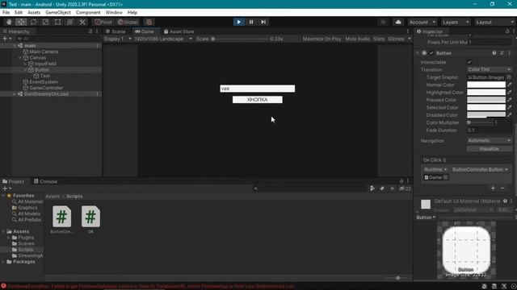Open the cloud Services icon
Screen dimensions: 517x290
pos(398,22)
